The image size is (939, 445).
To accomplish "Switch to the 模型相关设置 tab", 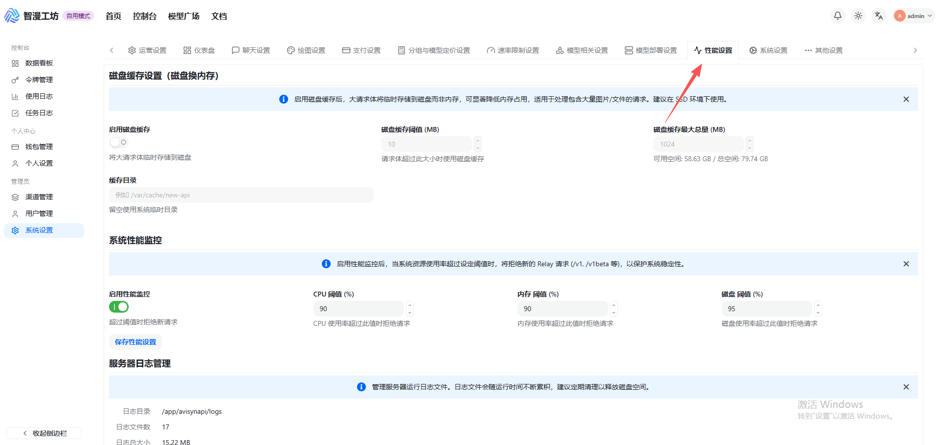I will 582,50.
